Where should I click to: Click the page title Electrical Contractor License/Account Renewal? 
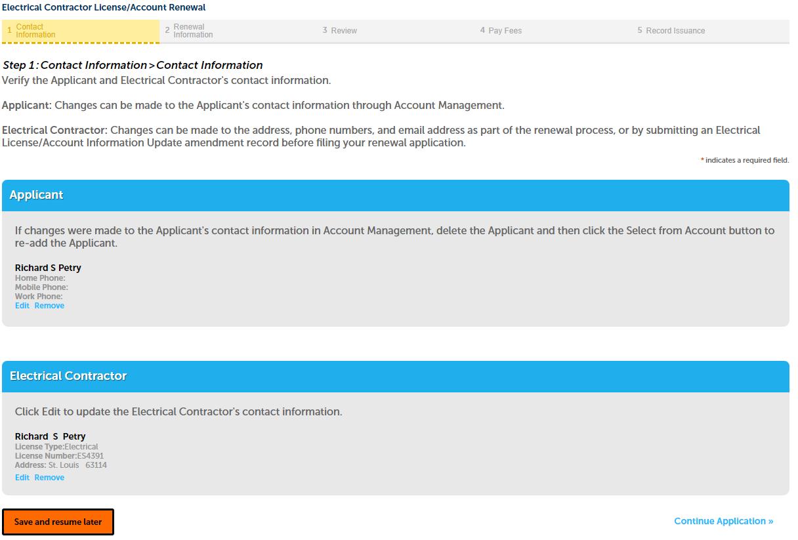[104, 7]
